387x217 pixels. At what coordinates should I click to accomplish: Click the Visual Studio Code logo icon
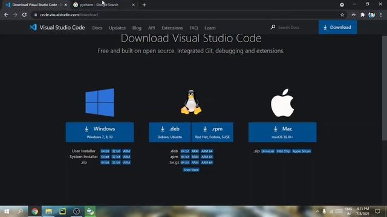(33, 27)
